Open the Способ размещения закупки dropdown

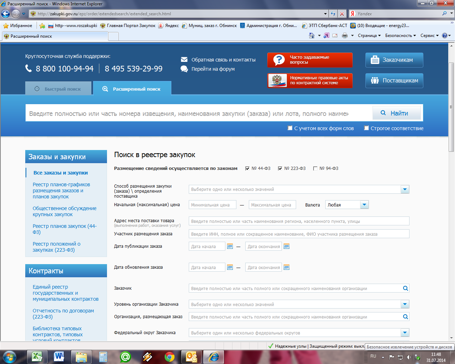[x=405, y=189]
